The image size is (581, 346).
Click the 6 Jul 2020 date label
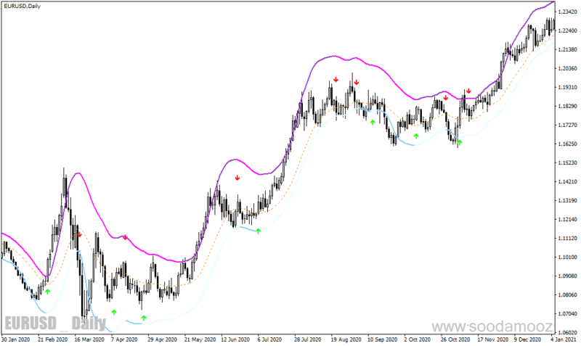click(x=269, y=339)
